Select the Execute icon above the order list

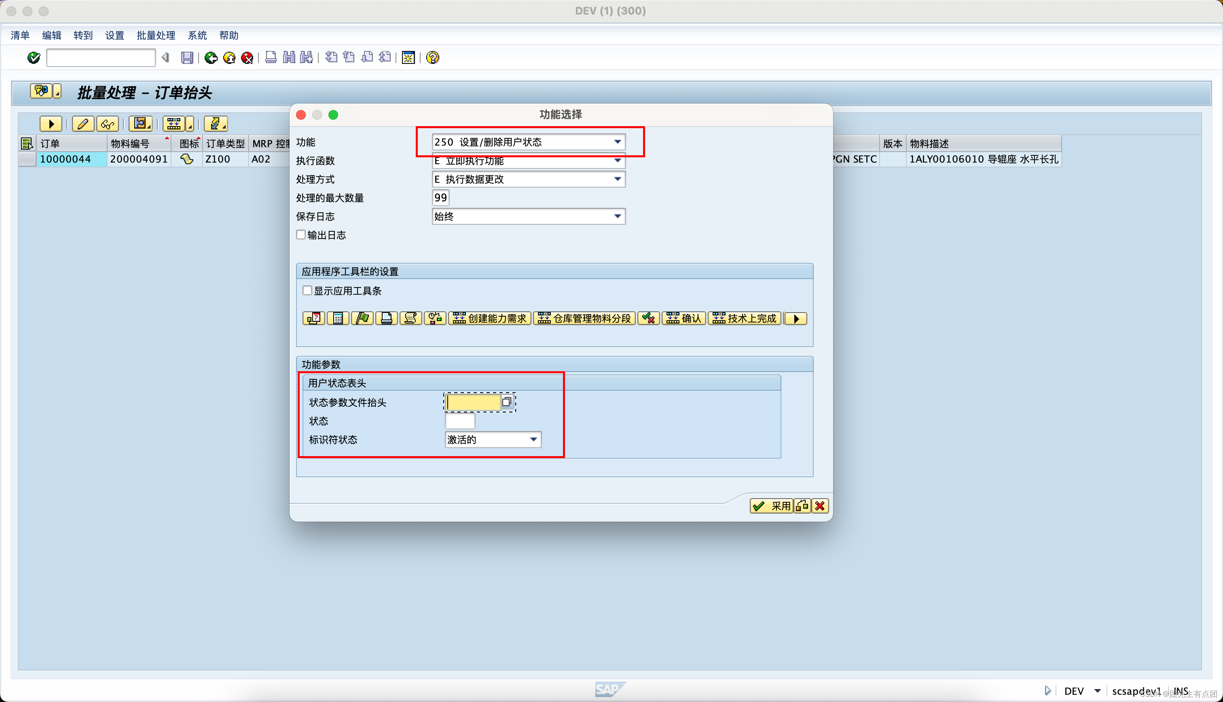click(x=51, y=123)
